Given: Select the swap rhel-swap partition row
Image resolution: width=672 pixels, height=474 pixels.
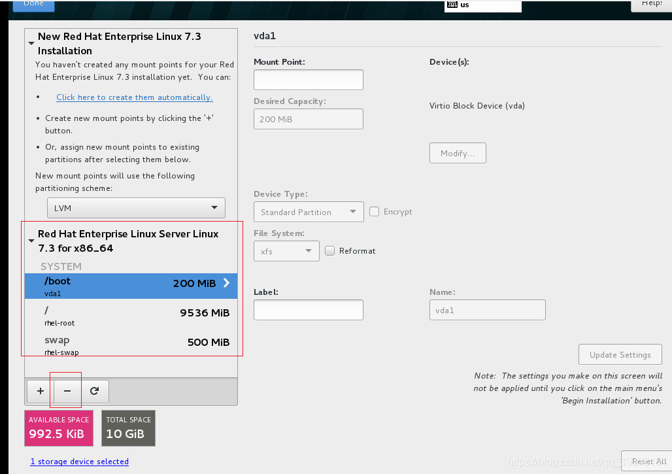Looking at the screenshot, I should tap(131, 345).
